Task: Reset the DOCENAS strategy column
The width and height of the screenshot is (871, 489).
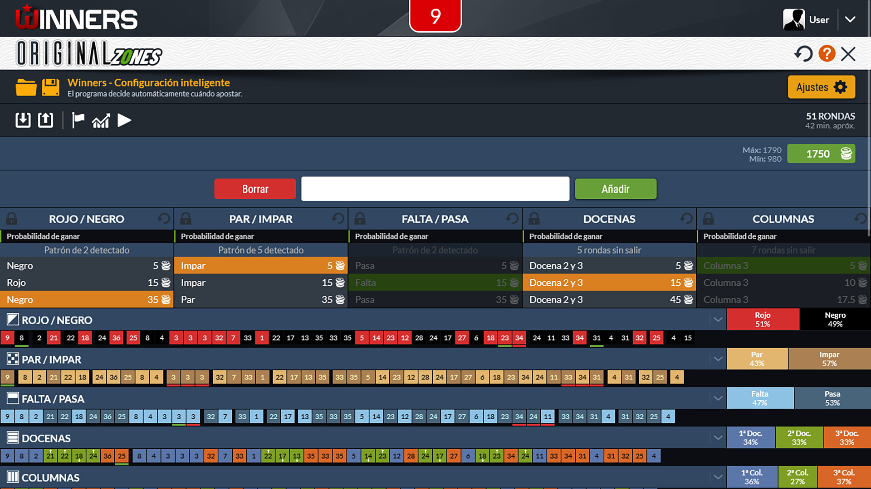Action: 686,219
